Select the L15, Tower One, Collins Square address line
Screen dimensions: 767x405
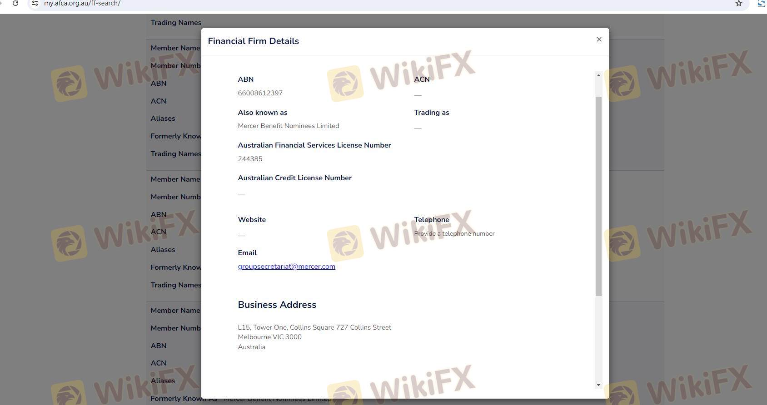(x=314, y=327)
